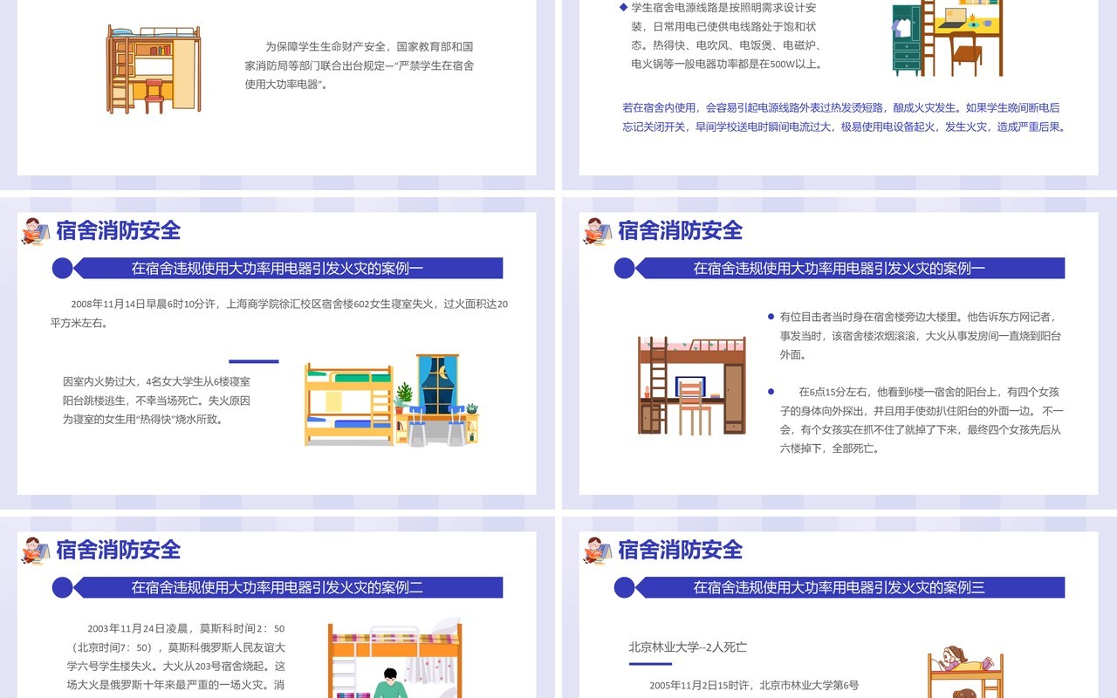Image resolution: width=1117 pixels, height=698 pixels.
Task: Click the round bullet before 有位目击者
Action: pos(771,317)
